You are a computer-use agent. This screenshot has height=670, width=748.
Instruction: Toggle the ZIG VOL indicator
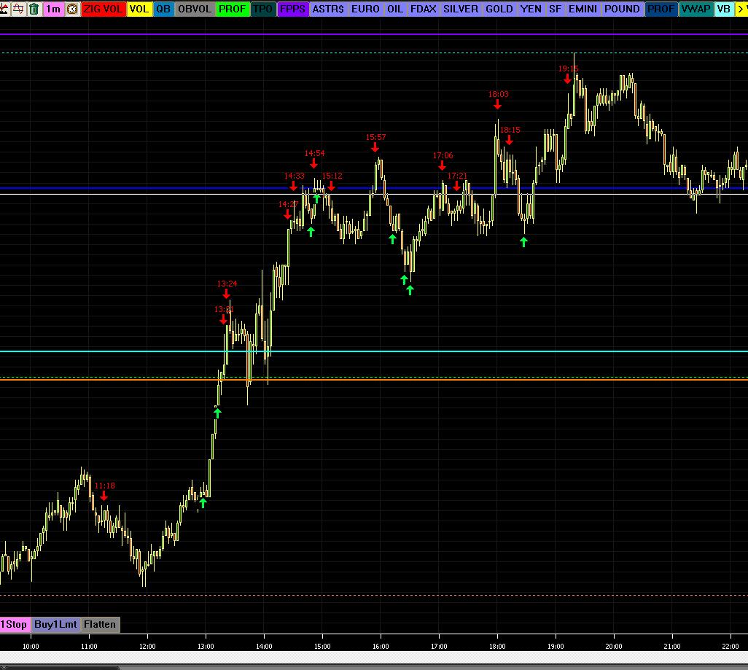pos(103,9)
